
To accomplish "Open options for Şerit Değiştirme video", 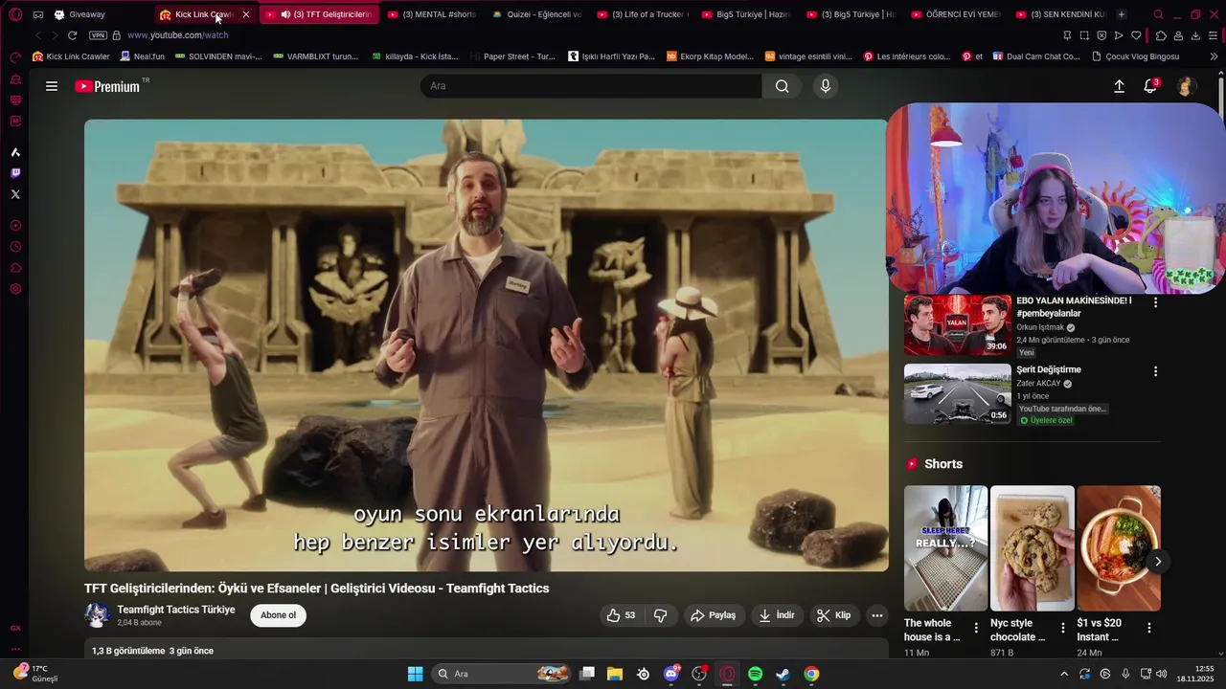I will coord(1155,371).
